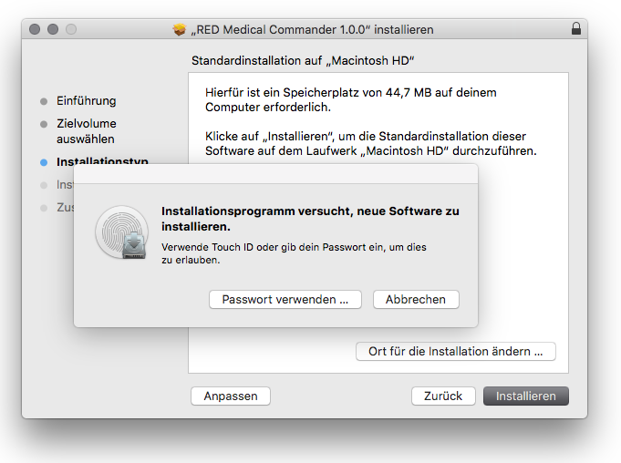The height and width of the screenshot is (463, 621).
Task: Click the blue bullet beside Installationstyp
Action: coord(43,162)
